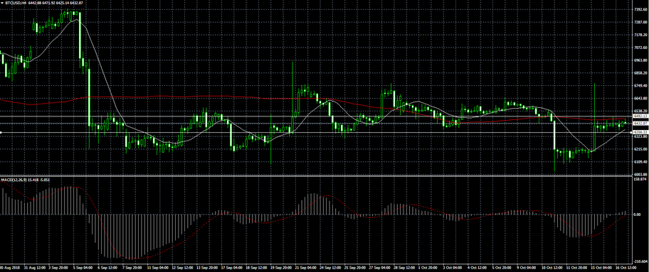Open the chart menu arrow beside BTCUSD,H4
Viewport: 649px width, 272px height.
pyautogui.click(x=2, y=2)
